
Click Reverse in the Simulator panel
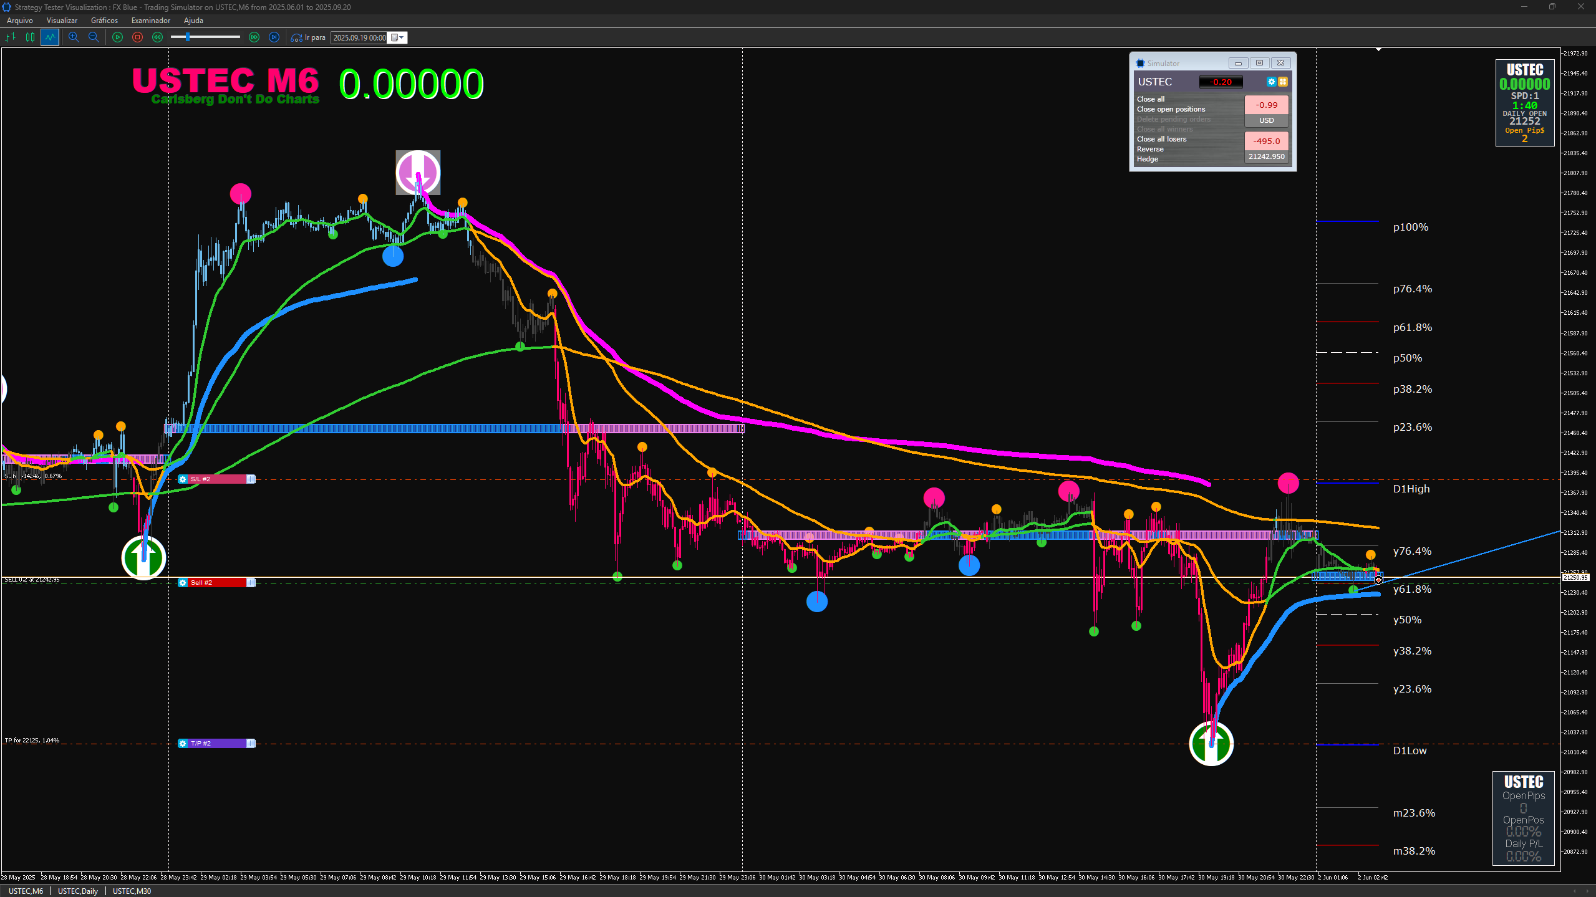(1149, 149)
